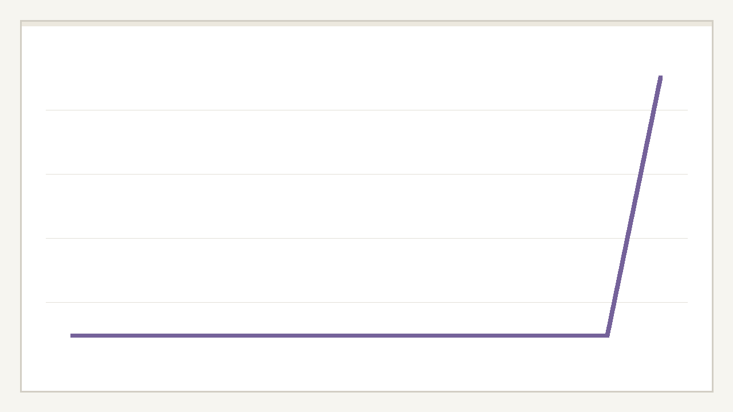Screen dimensions: 733x412
Task: Click the chart panel's left border edge
Action: 21,206
